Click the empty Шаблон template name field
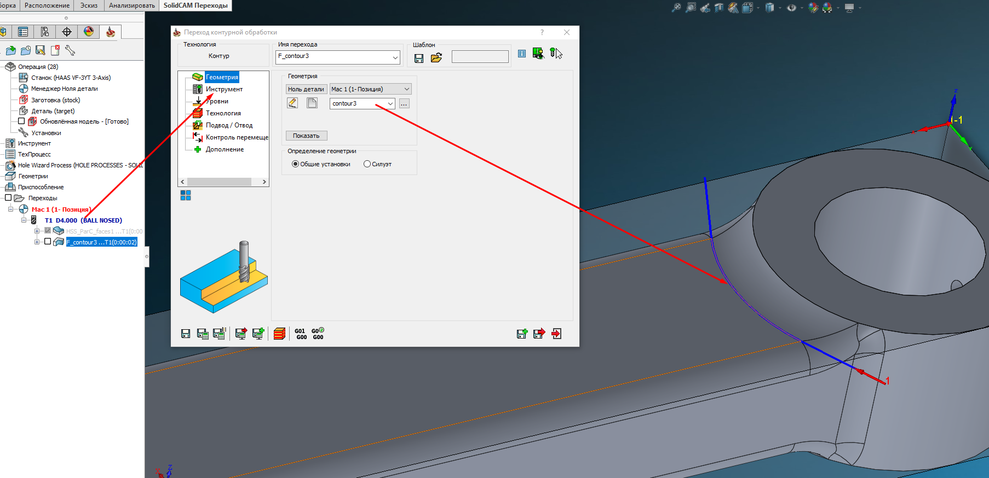 tap(480, 57)
